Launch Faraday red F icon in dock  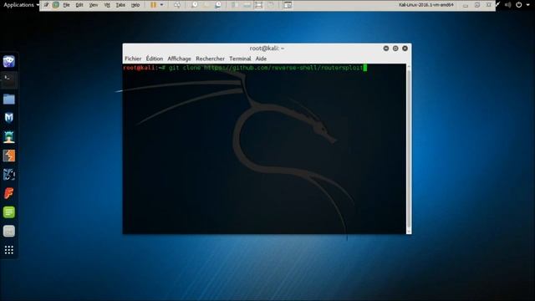pos(9,193)
